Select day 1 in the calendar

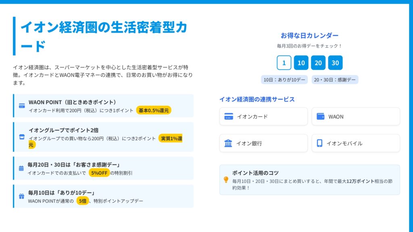(284, 63)
